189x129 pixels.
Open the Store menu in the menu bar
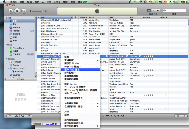tap(57, 2)
